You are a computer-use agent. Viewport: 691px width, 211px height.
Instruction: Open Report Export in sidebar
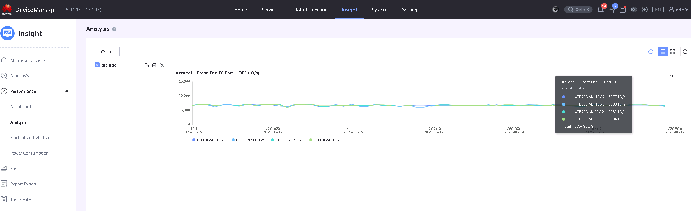23,184
